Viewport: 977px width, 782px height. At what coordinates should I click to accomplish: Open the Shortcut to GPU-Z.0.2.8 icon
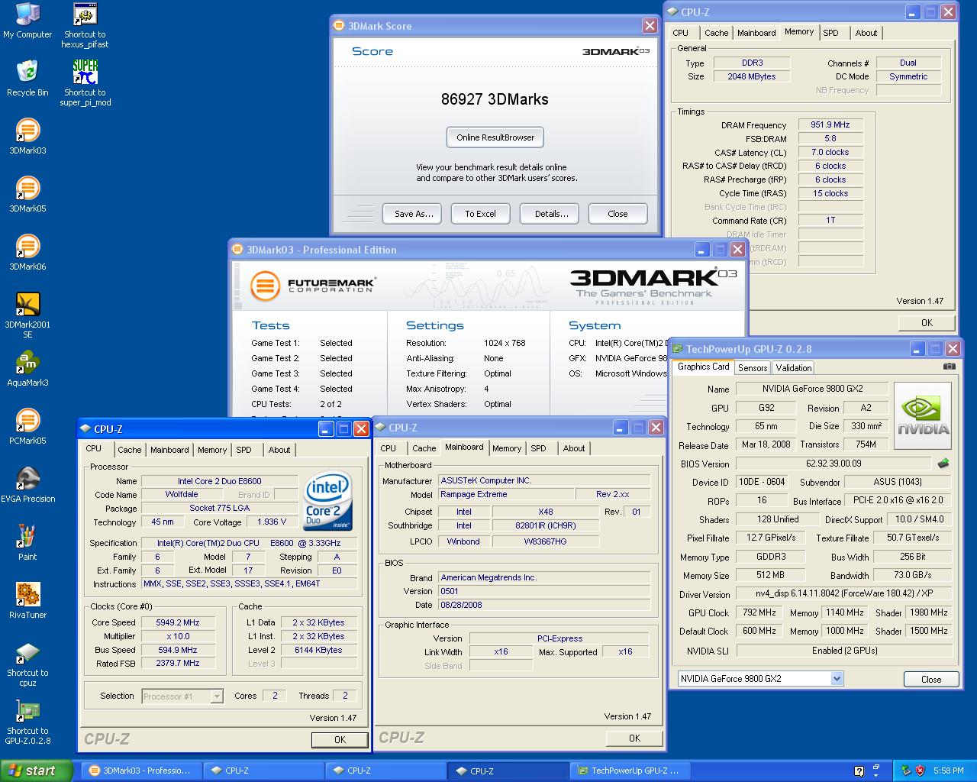pos(27,722)
